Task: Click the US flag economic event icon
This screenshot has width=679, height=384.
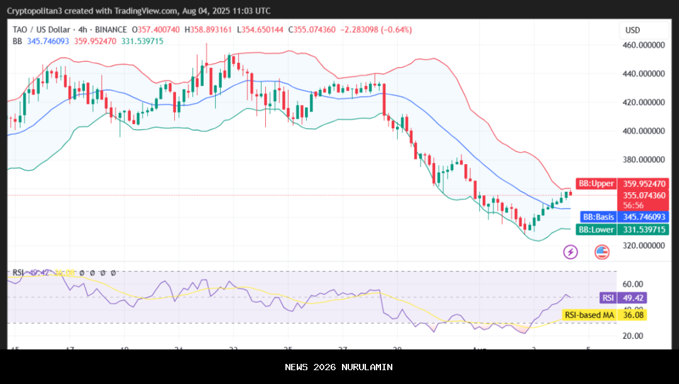Action: (602, 252)
